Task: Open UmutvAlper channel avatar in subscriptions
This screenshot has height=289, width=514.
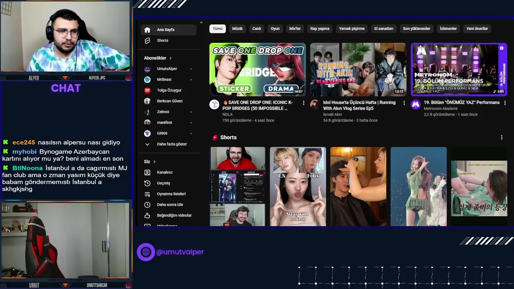Action: pos(147,69)
